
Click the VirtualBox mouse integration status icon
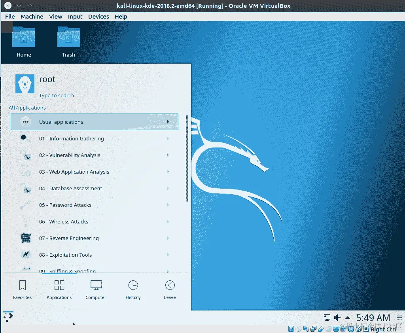pyautogui.click(x=358, y=329)
